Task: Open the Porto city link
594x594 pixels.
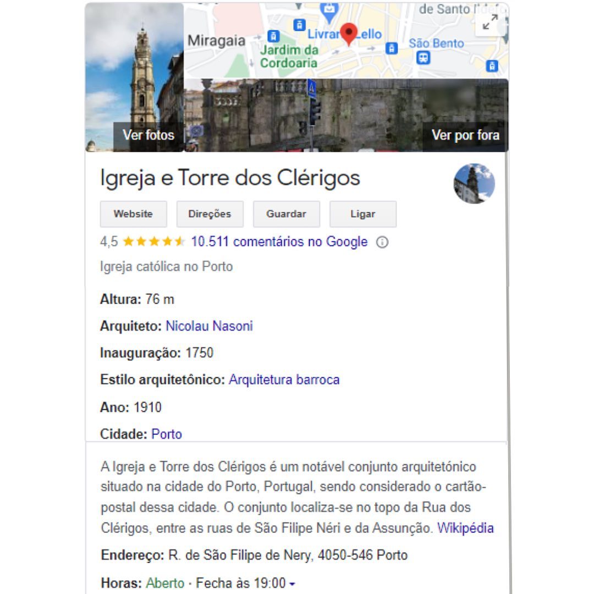Action: tap(167, 434)
